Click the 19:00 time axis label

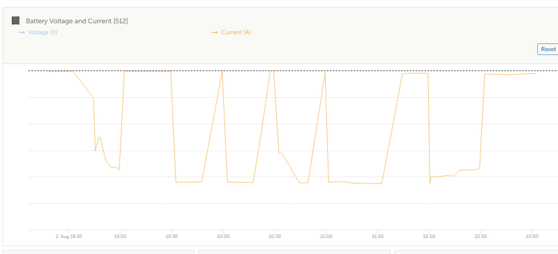(120, 236)
